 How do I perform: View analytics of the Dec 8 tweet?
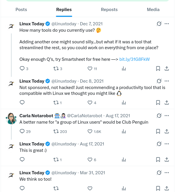pos(124,103)
